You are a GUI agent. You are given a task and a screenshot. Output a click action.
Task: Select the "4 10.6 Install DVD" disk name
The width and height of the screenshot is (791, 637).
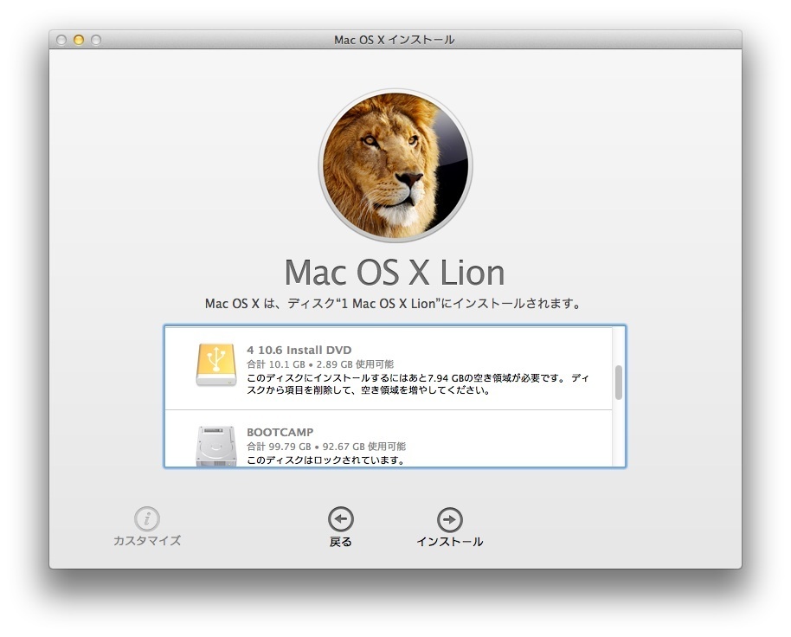coord(299,351)
